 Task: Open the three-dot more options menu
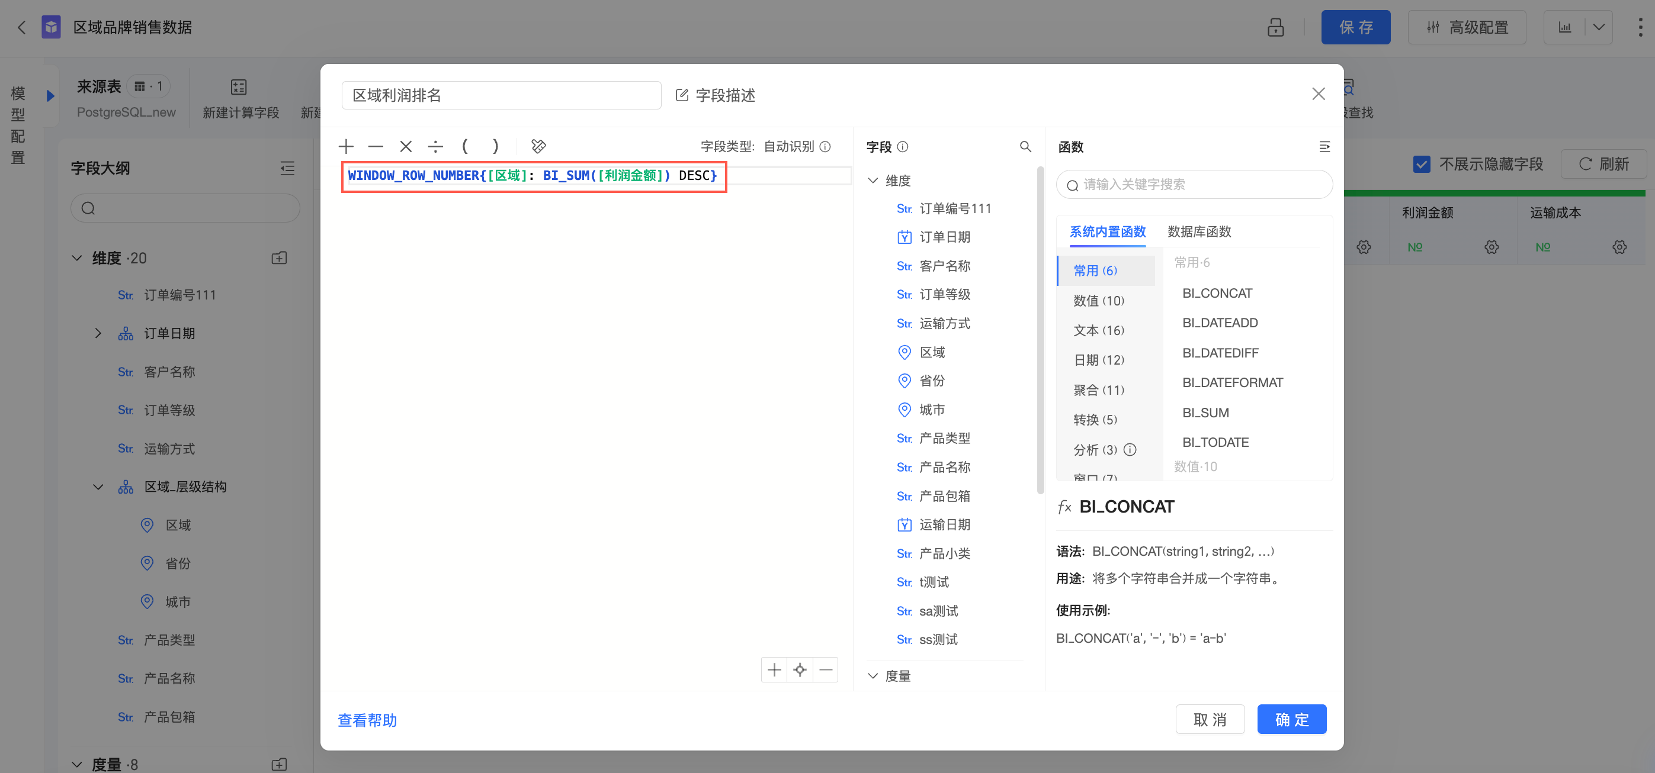tap(1640, 27)
